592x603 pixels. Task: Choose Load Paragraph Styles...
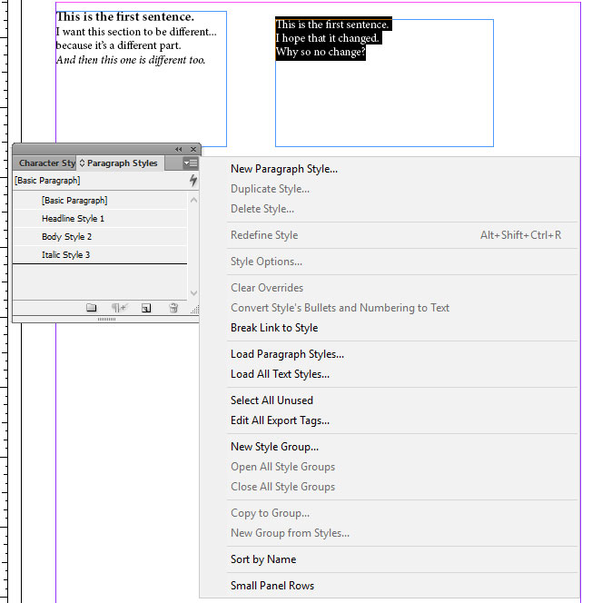pyautogui.click(x=287, y=354)
